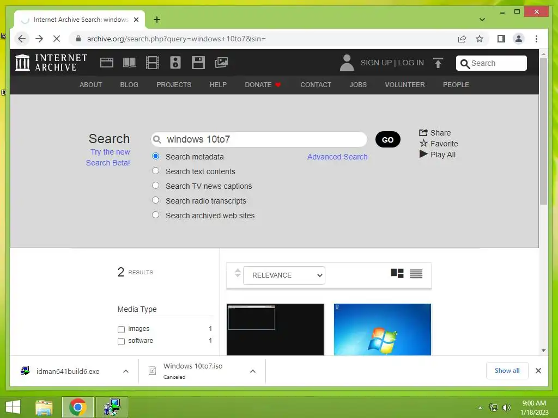The image size is (558, 418).
Task: Open the VOLUNTEER menu item
Action: (x=405, y=84)
